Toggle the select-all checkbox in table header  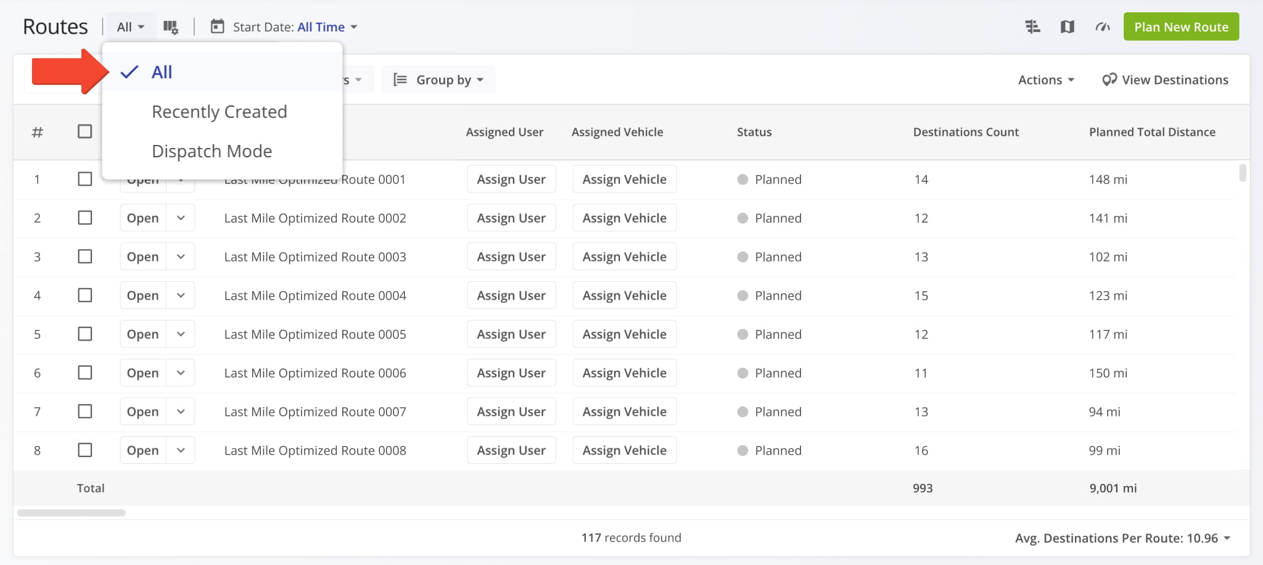[85, 131]
